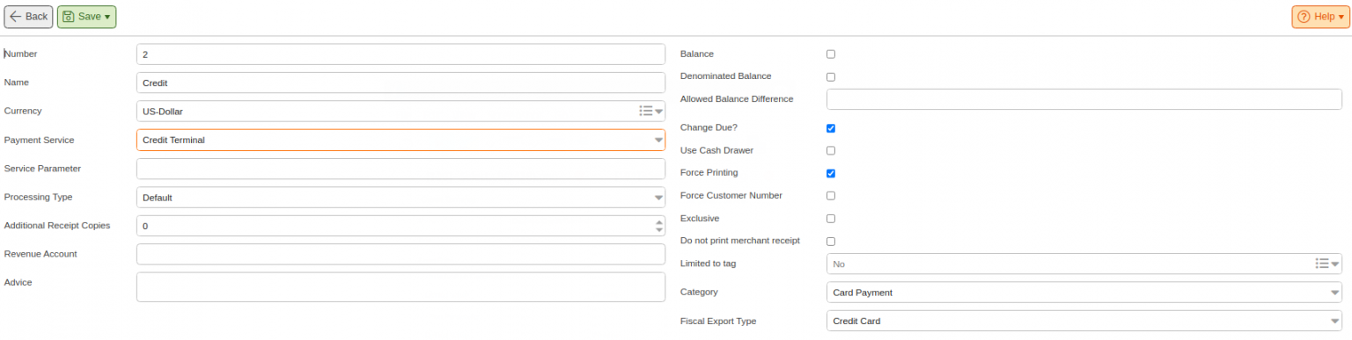The height and width of the screenshot is (340, 1352).
Task: Open the Currency list picker icon
Action: [646, 112]
